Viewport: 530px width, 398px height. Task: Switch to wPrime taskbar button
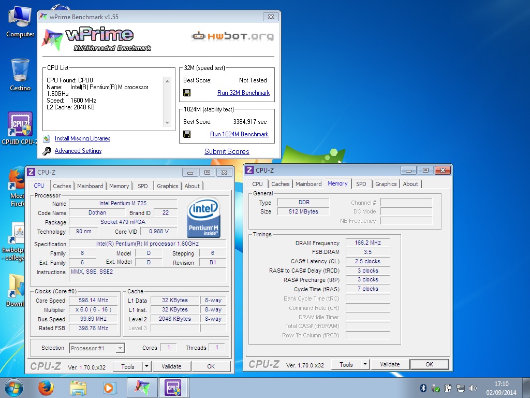[x=142, y=388]
